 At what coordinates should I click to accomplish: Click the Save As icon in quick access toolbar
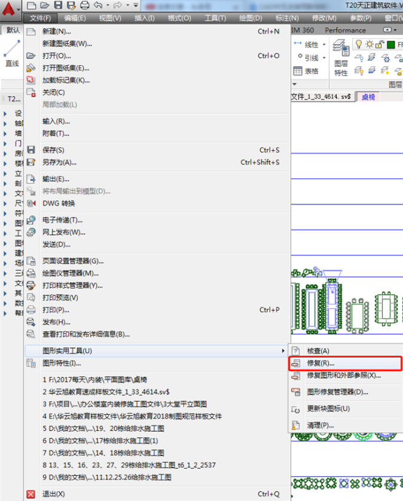(71, 5)
